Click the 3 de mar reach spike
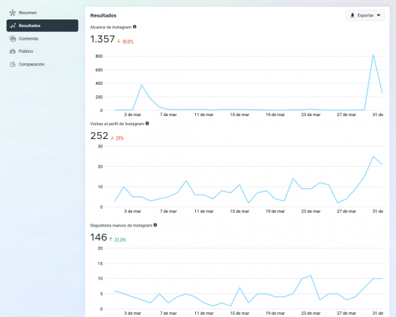396x317 pixels. point(142,85)
